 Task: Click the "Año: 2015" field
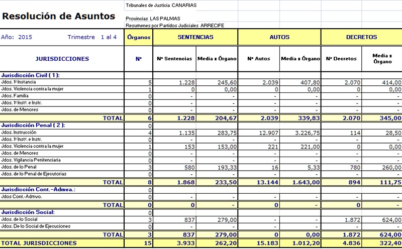[x=17, y=37]
